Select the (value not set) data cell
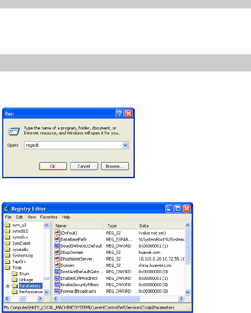The width and height of the screenshot is (251, 313). (152, 233)
